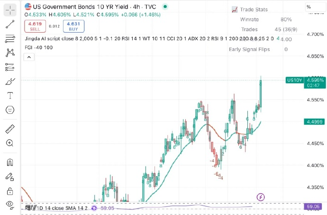
Task: Open the Fibonacci retracement tools
Action: [x=10, y=38]
